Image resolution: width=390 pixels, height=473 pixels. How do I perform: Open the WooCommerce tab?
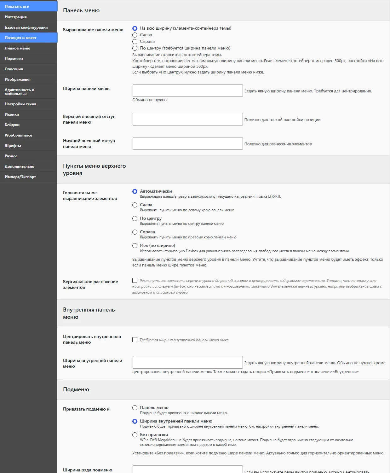click(x=28, y=135)
